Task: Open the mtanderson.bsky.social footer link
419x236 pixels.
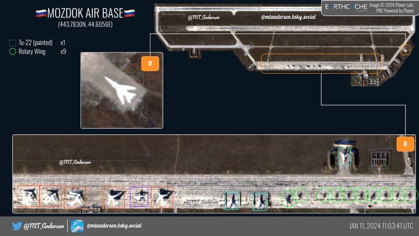Action: (x=114, y=226)
